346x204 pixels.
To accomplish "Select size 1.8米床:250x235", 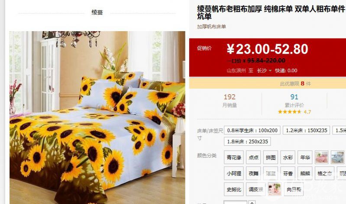I will coord(247,141).
